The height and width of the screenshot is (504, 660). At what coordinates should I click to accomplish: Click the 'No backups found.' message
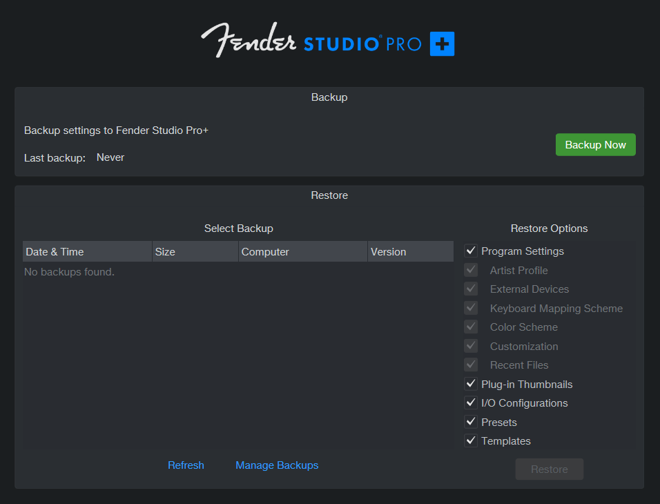(69, 272)
